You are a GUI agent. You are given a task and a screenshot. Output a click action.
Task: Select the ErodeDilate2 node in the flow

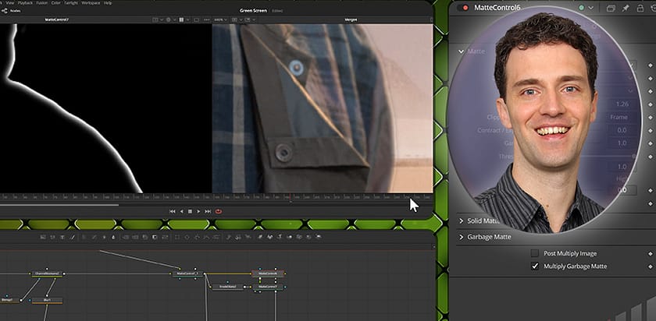pos(227,287)
